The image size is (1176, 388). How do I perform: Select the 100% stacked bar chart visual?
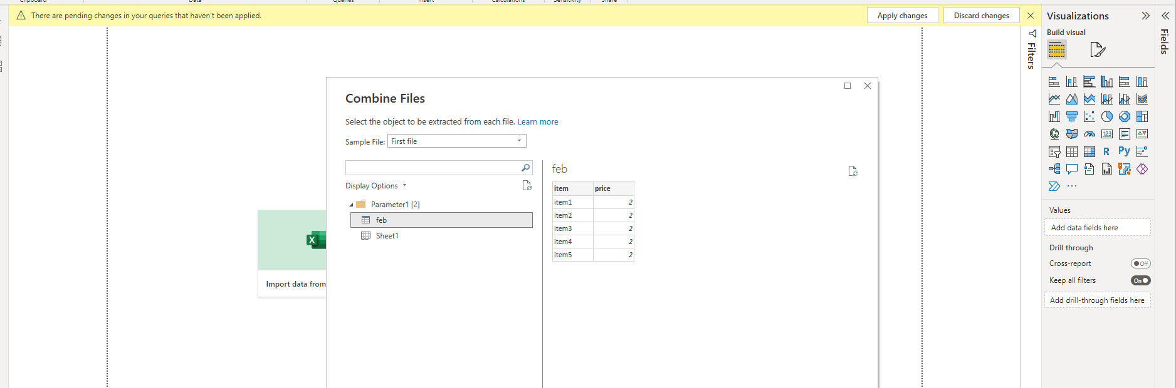1125,81
